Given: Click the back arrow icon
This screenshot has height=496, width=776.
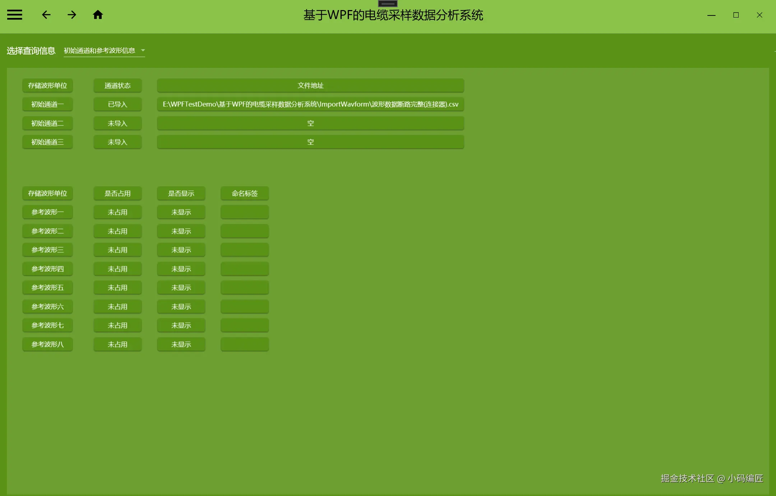Looking at the screenshot, I should pos(46,15).
